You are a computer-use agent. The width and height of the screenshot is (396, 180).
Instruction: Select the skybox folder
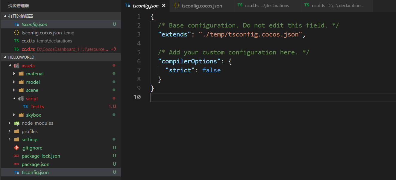(x=34, y=115)
